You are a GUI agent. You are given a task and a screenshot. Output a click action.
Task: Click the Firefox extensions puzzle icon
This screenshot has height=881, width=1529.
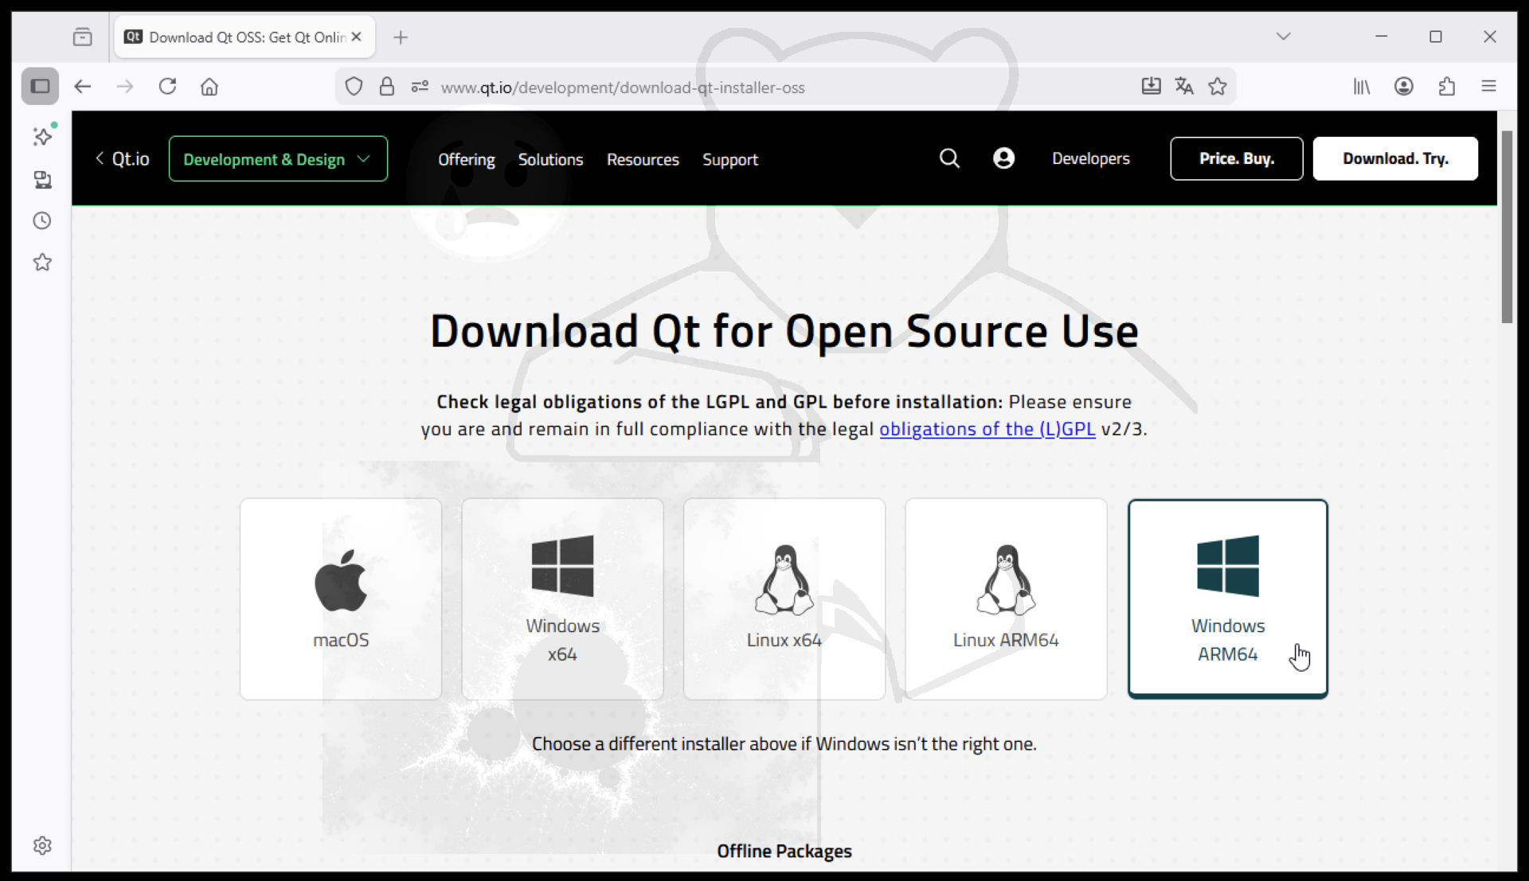(x=1446, y=87)
